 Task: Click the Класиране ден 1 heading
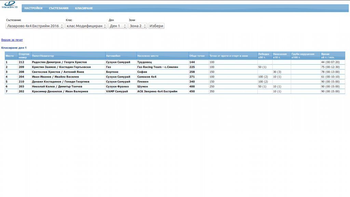[14, 48]
